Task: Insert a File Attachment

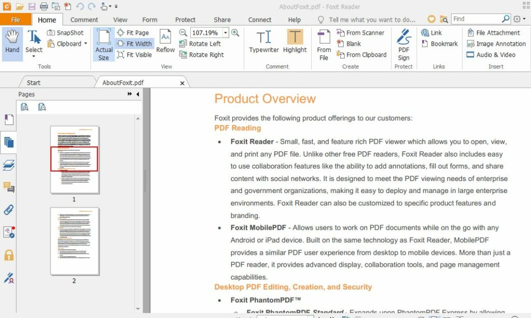Action: pyautogui.click(x=494, y=33)
